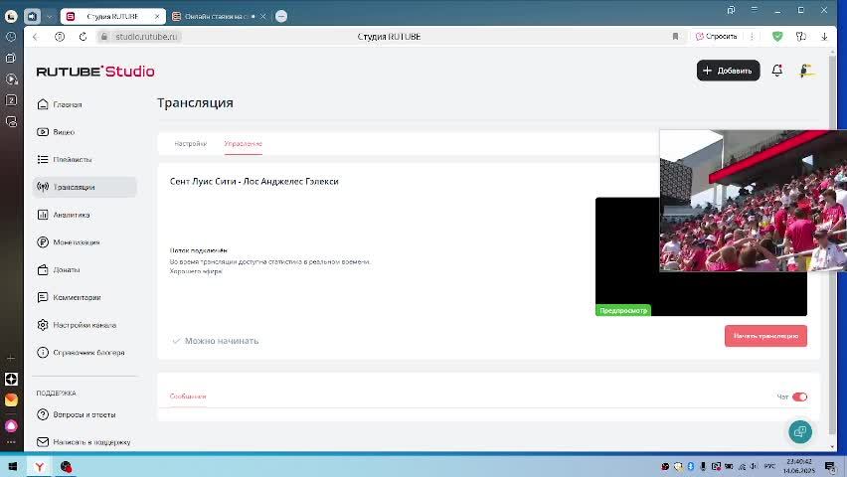Click Начать трансляцию button

[x=765, y=336]
